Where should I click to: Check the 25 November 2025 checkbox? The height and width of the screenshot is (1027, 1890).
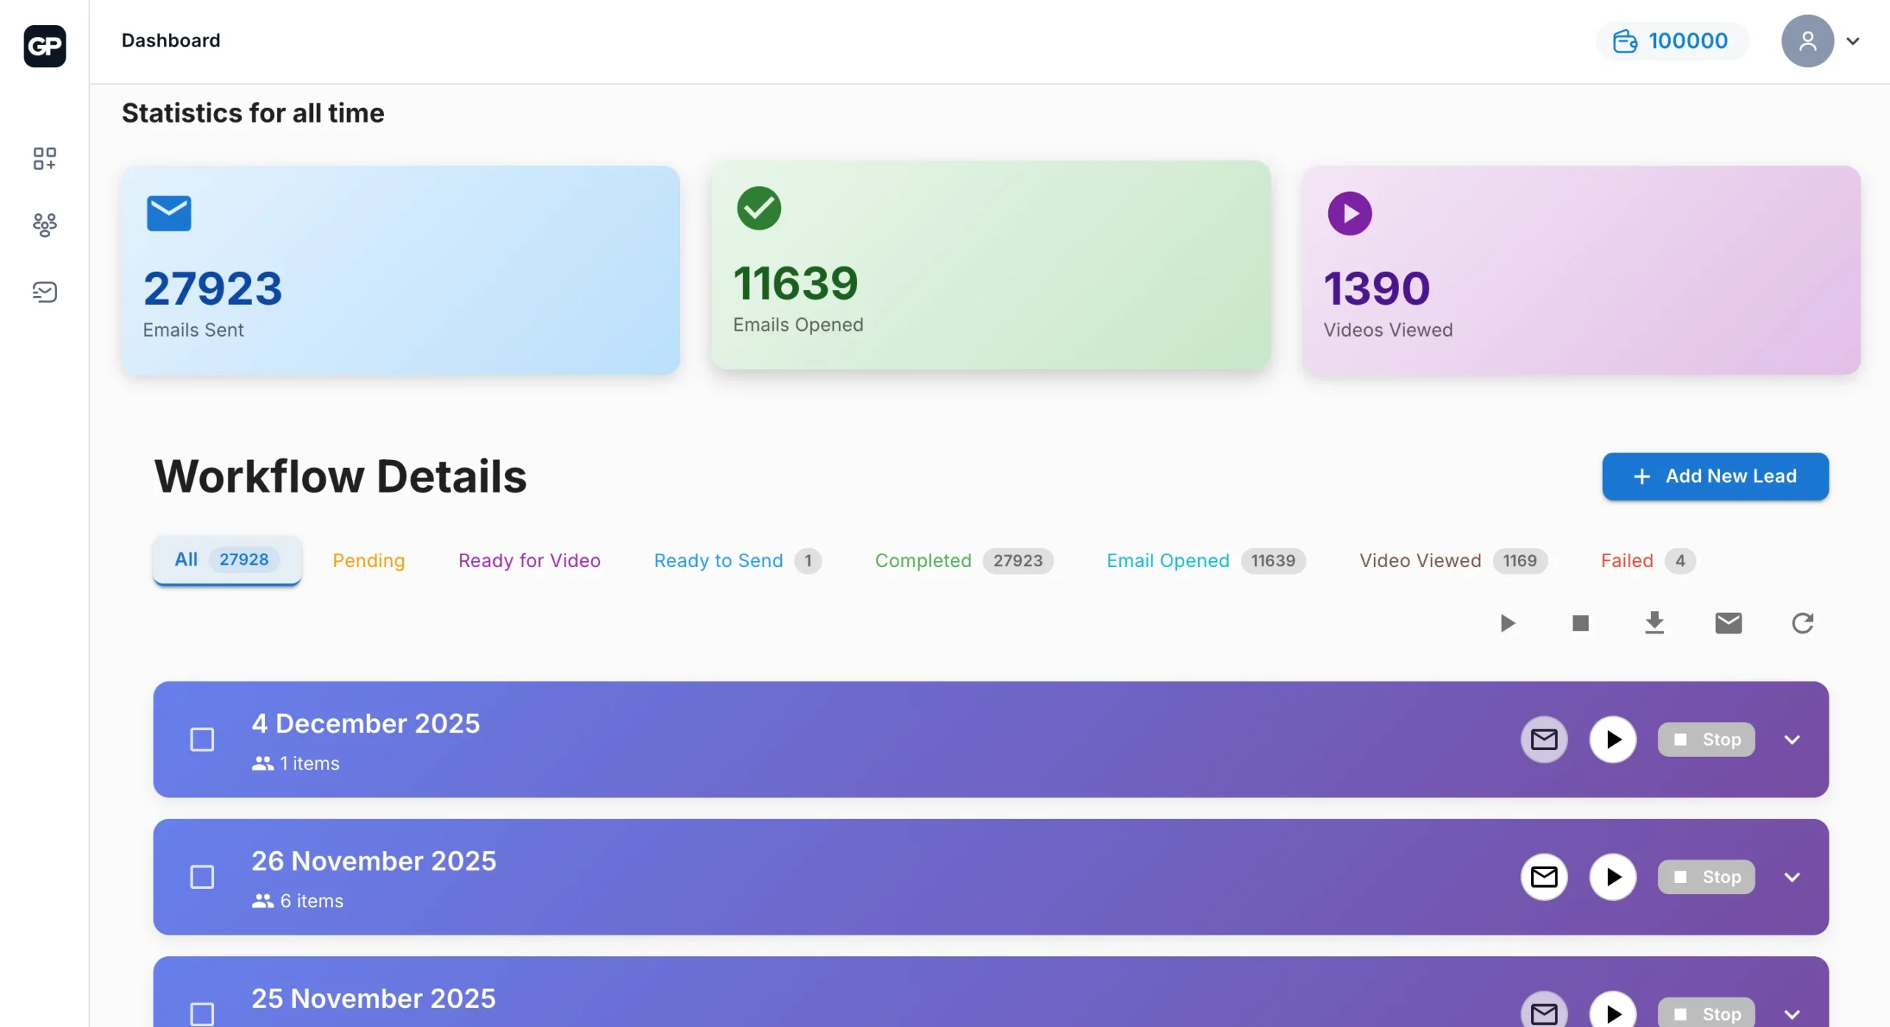pos(202,1012)
